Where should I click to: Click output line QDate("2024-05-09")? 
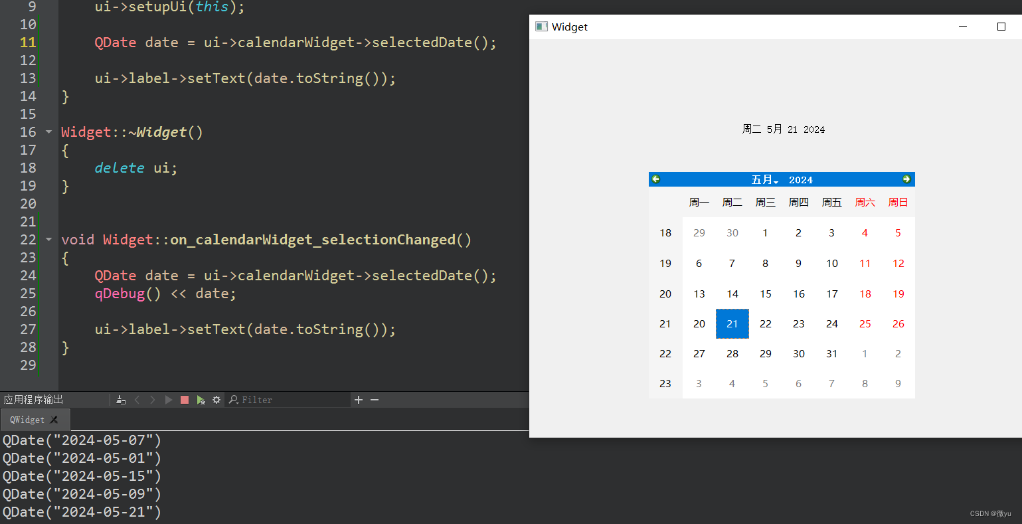82,494
